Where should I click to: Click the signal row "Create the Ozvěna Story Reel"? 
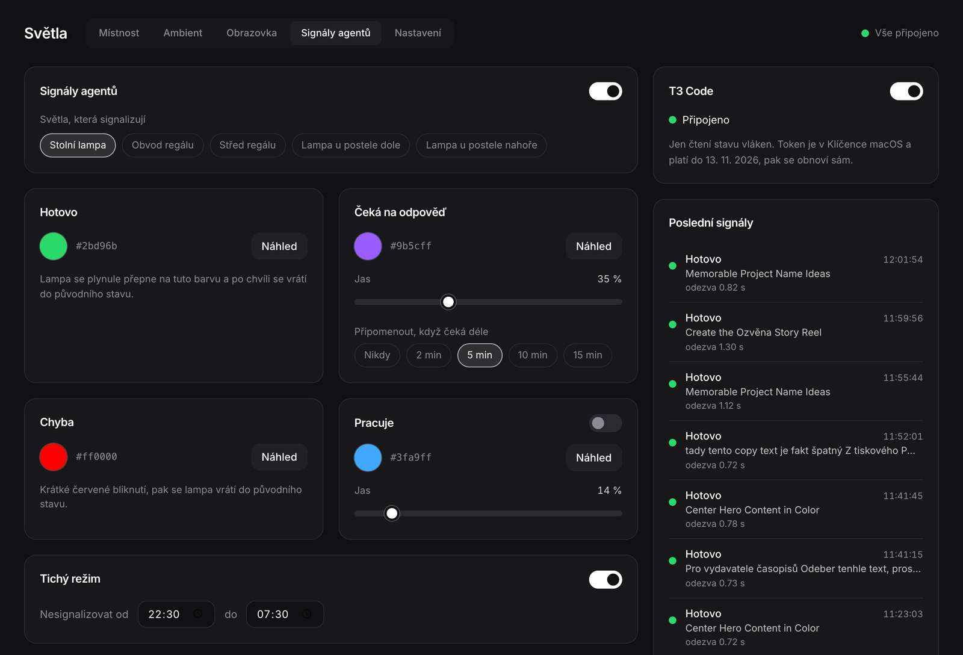(796, 332)
